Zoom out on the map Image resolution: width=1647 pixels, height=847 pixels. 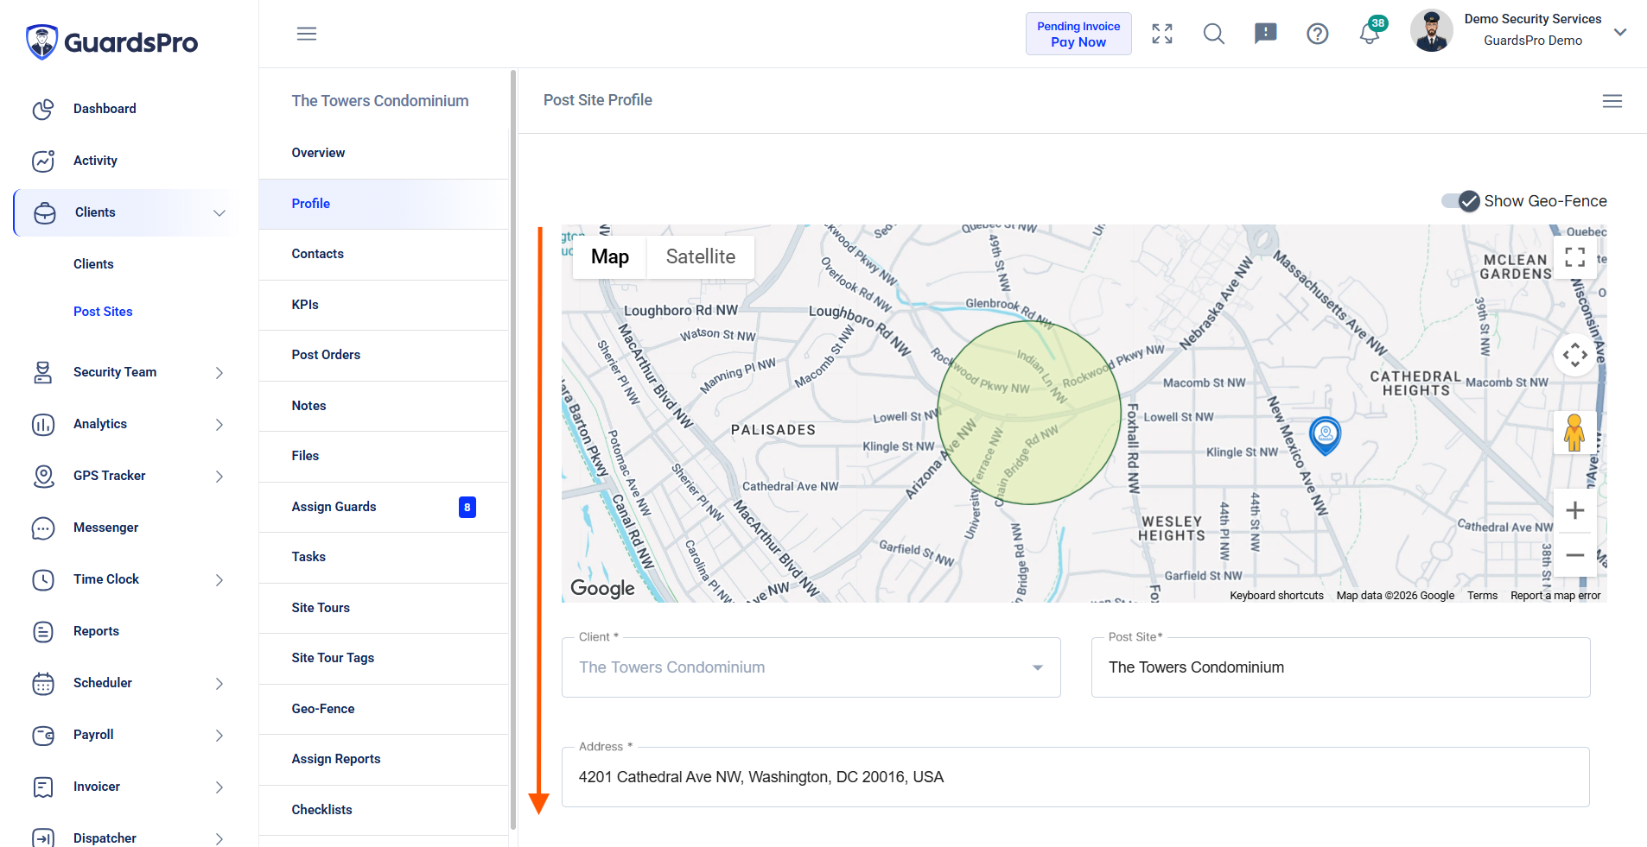click(1575, 555)
